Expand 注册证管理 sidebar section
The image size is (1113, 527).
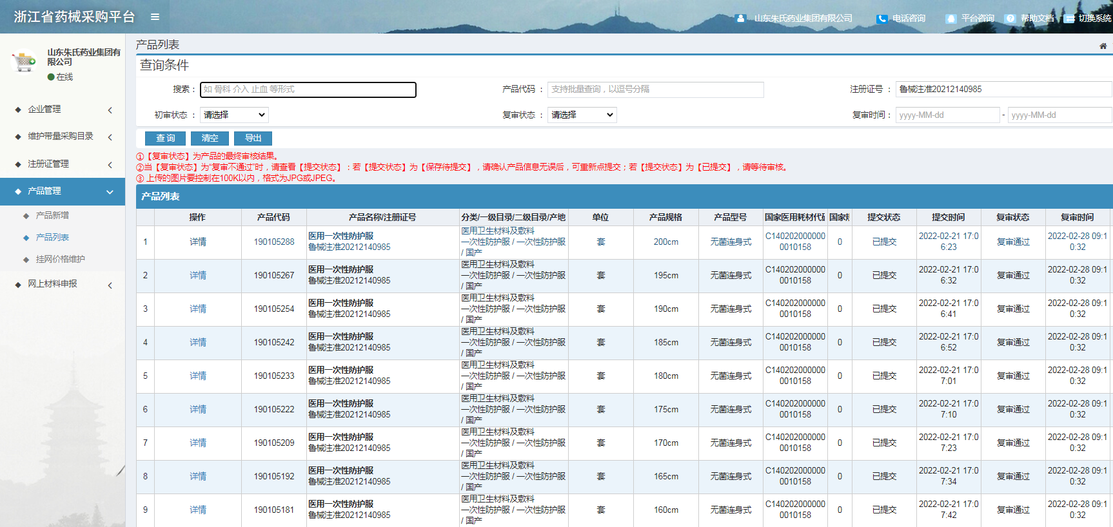pyautogui.click(x=63, y=164)
